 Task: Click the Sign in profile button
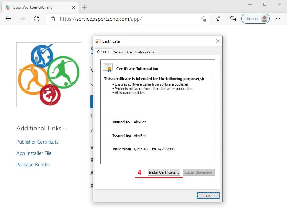[x=256, y=19]
